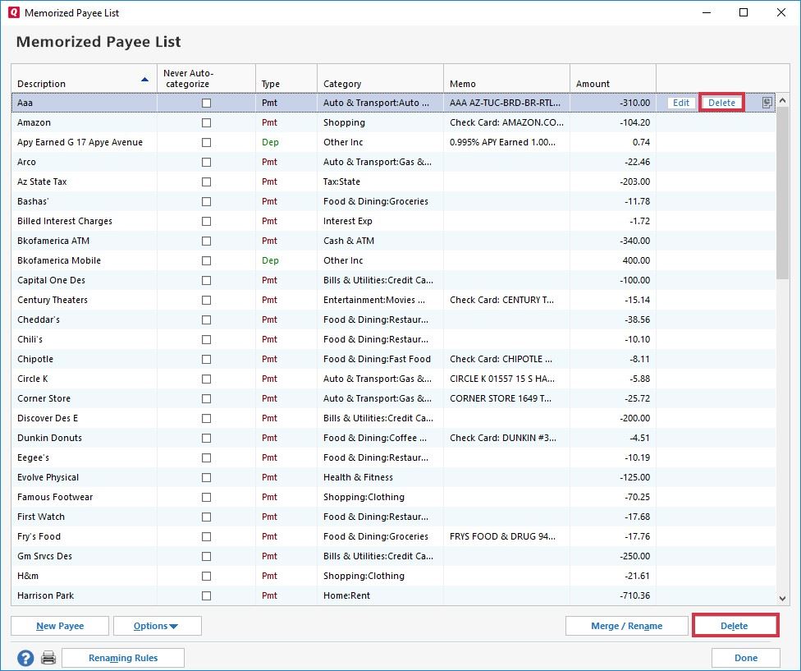Open the Help question mark icon
Image resolution: width=801 pixels, height=671 pixels.
point(25,658)
